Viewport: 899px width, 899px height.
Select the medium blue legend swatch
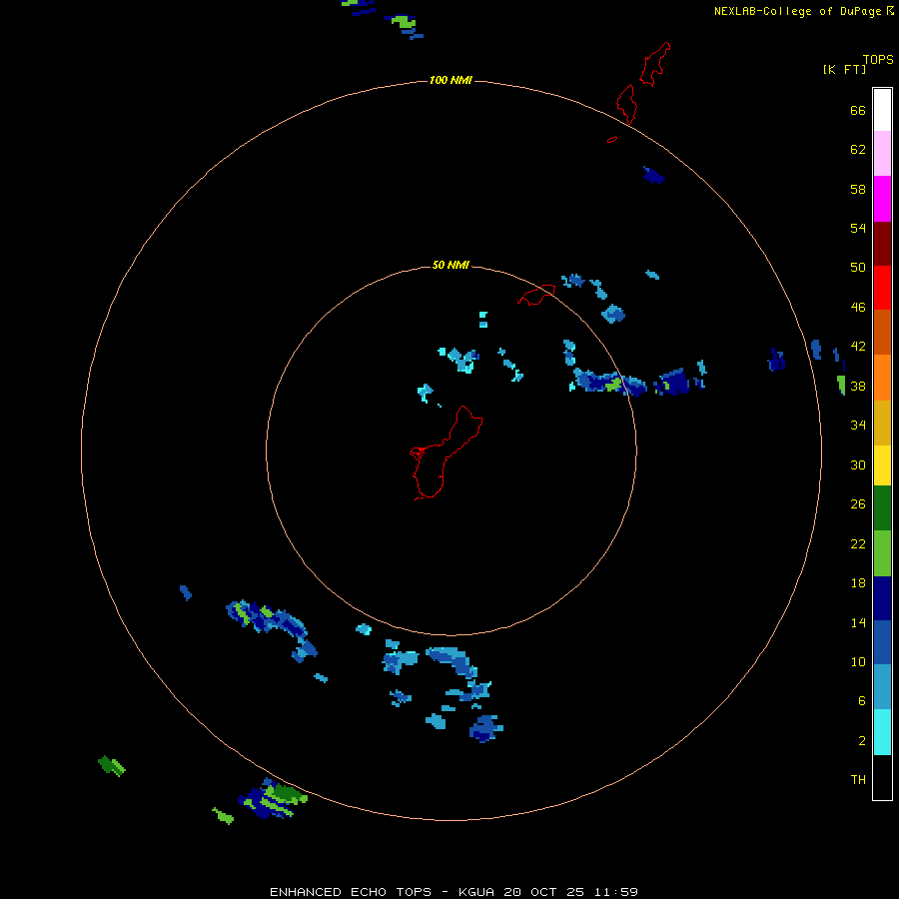[882, 642]
